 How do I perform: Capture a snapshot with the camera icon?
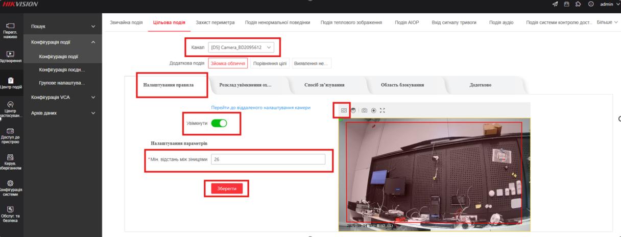pyautogui.click(x=365, y=110)
